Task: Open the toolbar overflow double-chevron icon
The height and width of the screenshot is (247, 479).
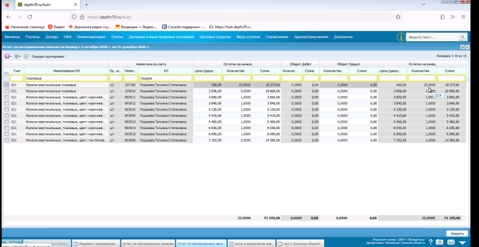Action: coord(453,17)
